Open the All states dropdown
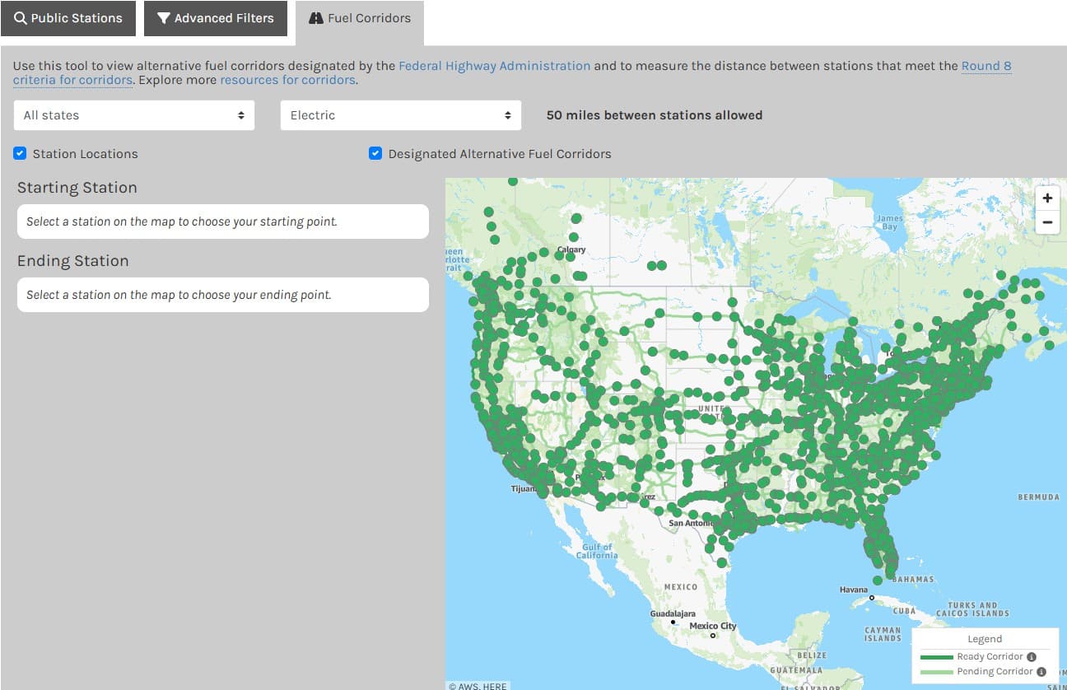This screenshot has height=690, width=1067. point(134,115)
